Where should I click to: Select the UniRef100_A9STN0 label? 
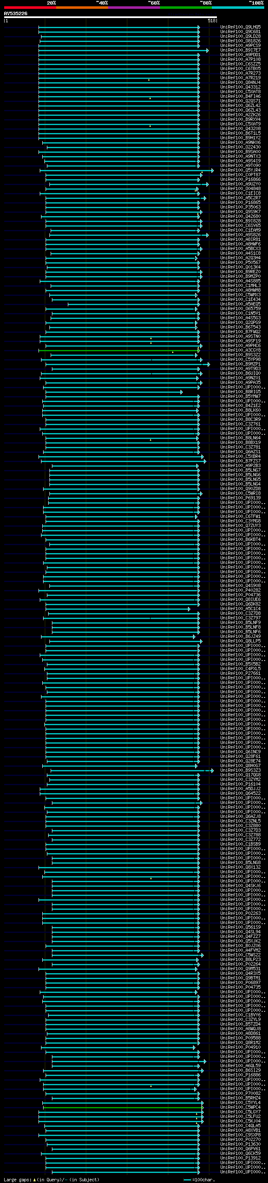[x=240, y=336]
